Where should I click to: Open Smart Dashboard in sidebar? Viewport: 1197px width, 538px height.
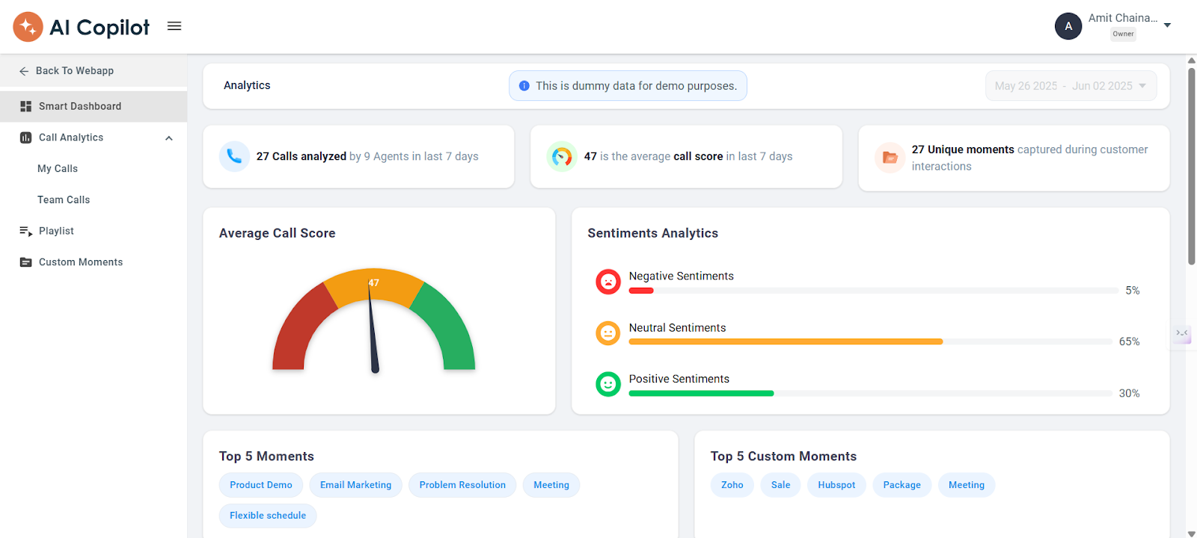pos(94,106)
